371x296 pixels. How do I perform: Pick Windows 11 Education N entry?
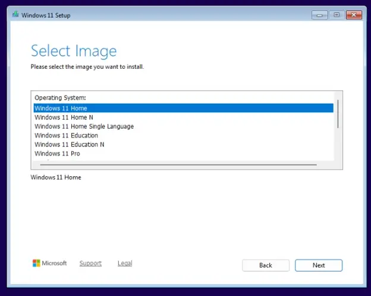(183, 145)
